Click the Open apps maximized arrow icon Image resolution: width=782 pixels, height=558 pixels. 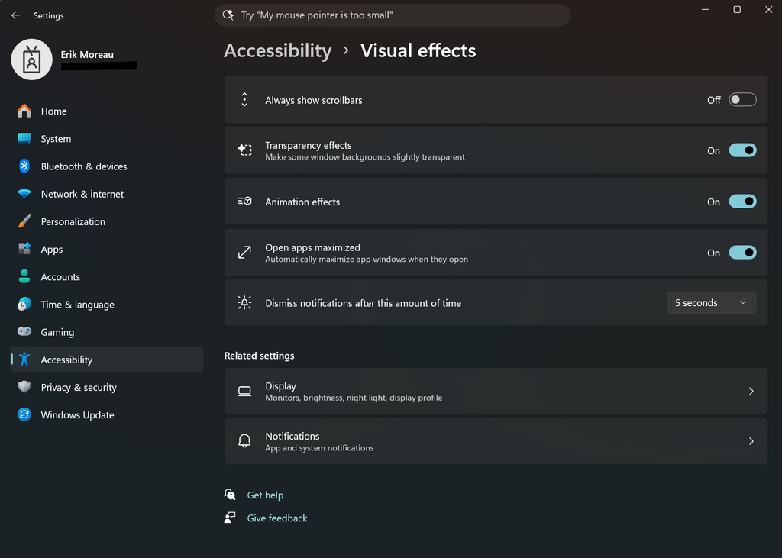(x=244, y=253)
